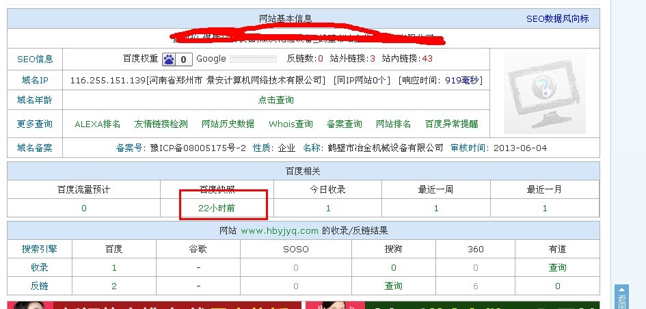Open the 备案查询 link
This screenshot has width=646, height=309.
(x=345, y=124)
